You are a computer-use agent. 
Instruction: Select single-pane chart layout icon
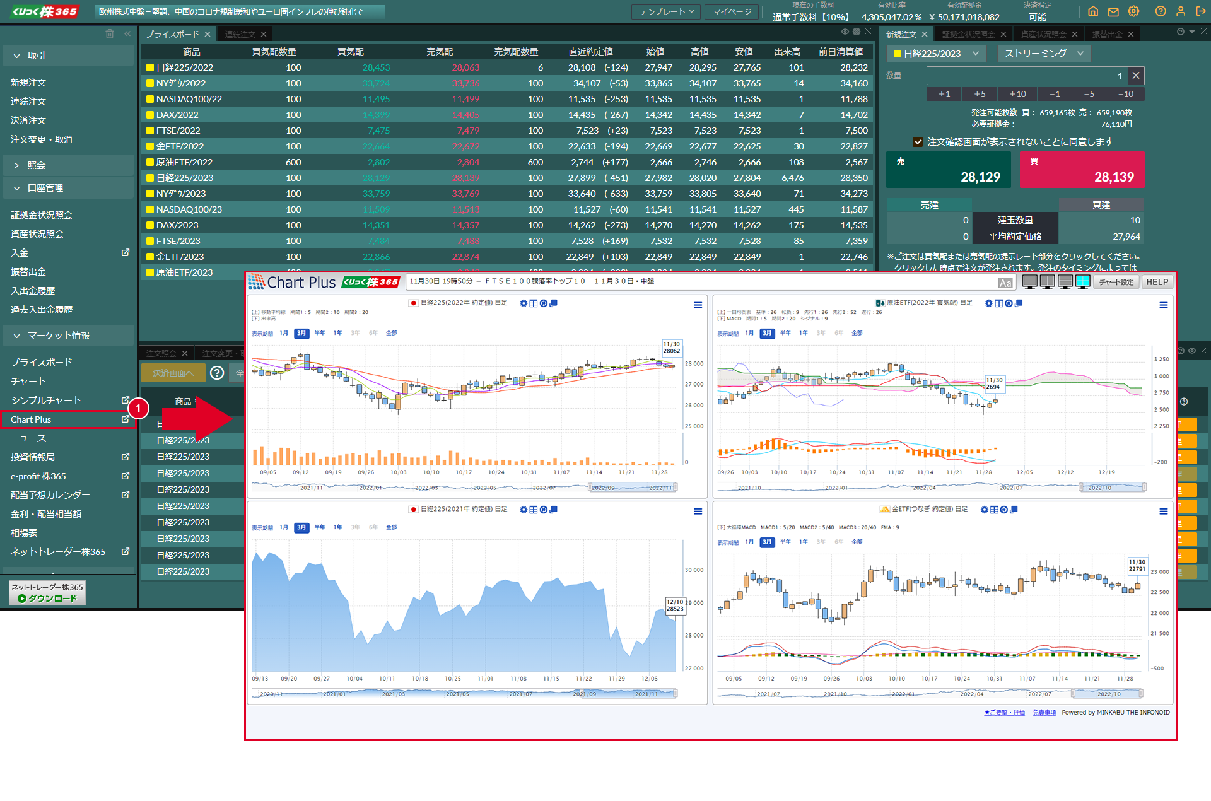[1030, 282]
